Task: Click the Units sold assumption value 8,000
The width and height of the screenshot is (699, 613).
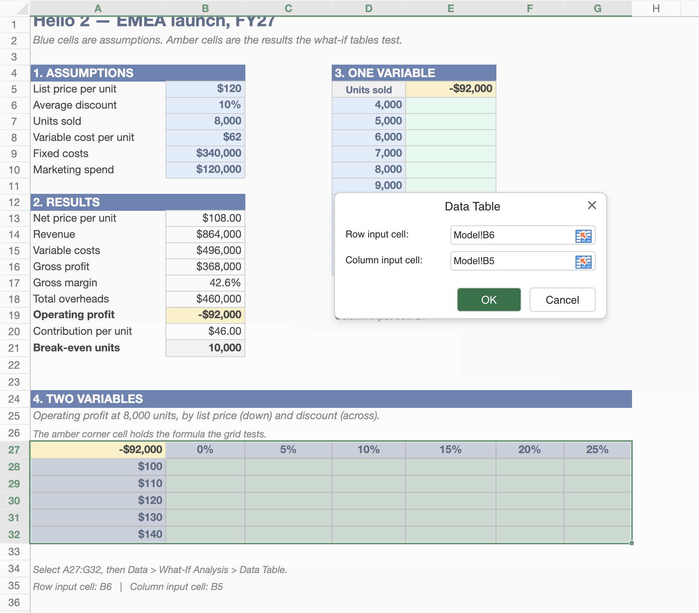Action: (x=205, y=121)
